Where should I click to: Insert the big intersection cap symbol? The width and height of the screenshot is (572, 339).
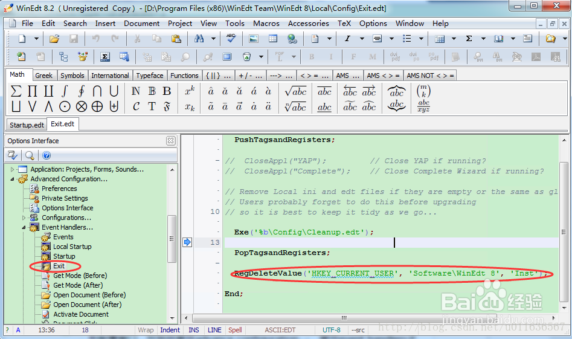[x=97, y=91]
